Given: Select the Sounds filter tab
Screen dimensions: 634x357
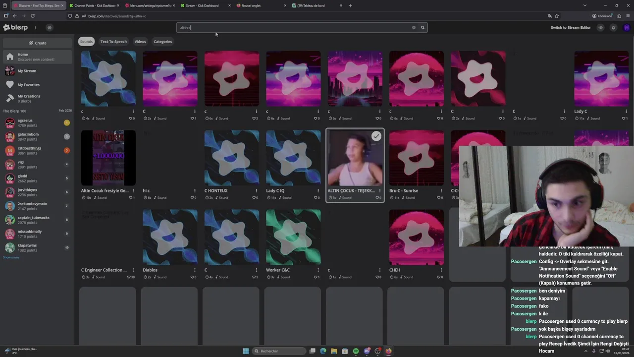Looking at the screenshot, I should pos(86,42).
